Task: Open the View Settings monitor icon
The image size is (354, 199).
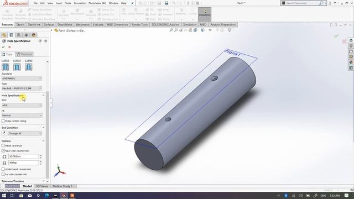Action: [230, 30]
